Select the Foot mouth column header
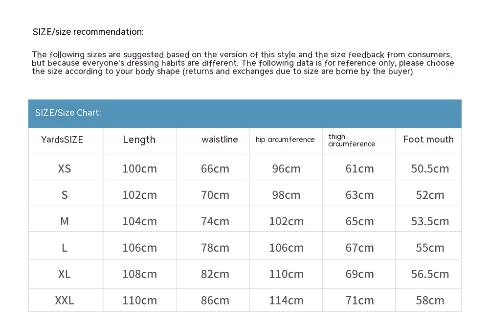 click(x=428, y=140)
